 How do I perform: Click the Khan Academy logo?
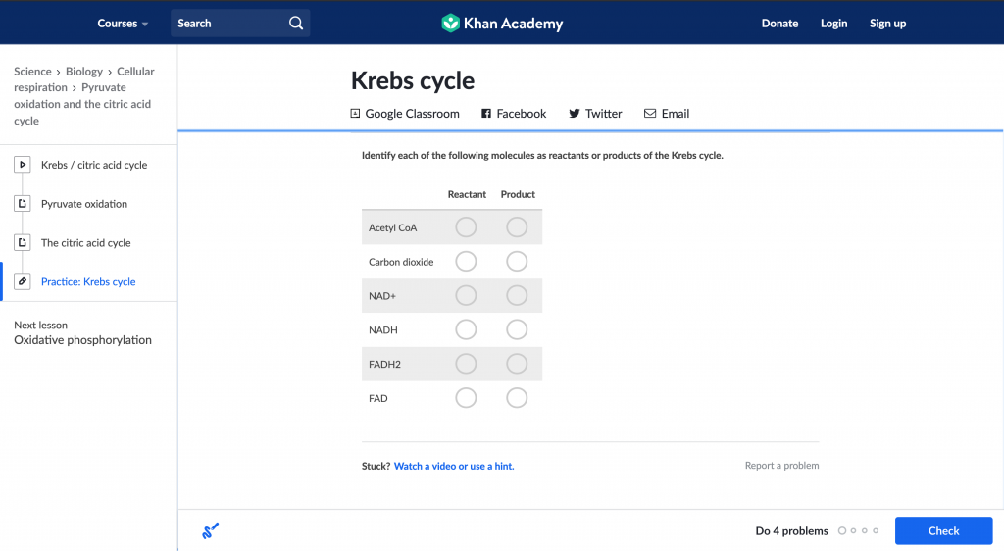pyautogui.click(x=503, y=23)
